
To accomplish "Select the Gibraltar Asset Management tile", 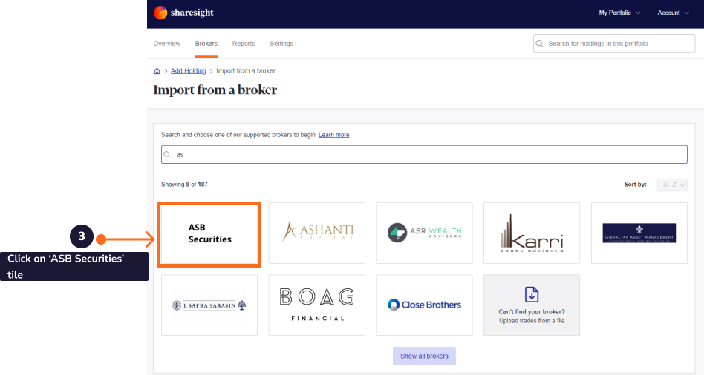I will (639, 233).
